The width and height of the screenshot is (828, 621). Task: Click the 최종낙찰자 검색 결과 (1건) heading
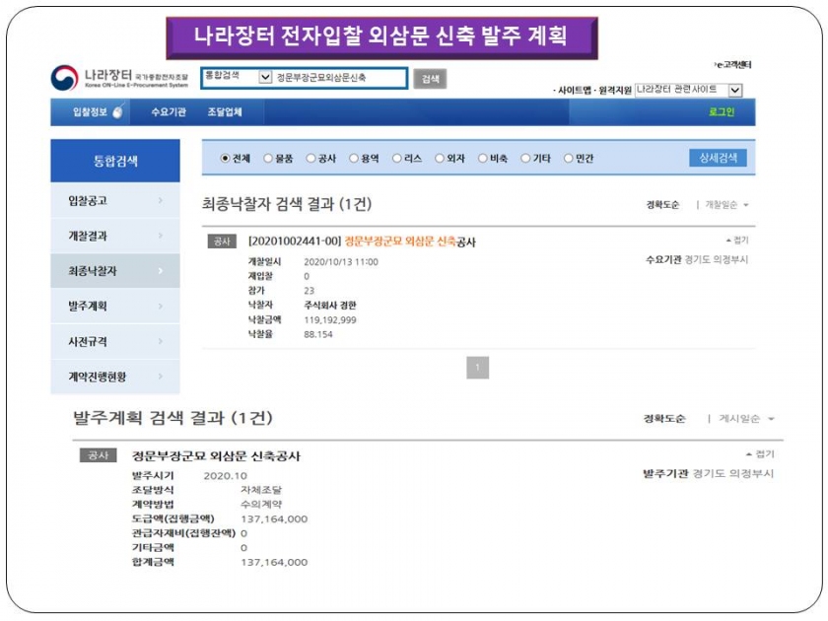(287, 204)
